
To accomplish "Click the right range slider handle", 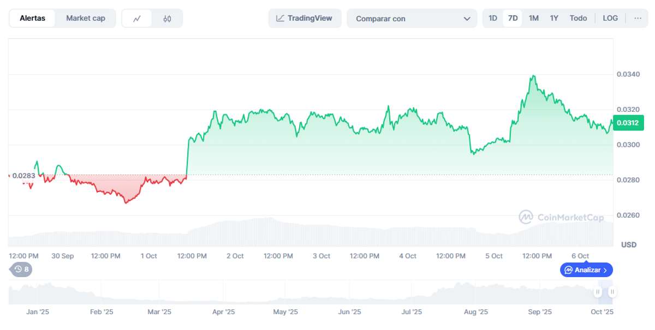I will click(612, 292).
